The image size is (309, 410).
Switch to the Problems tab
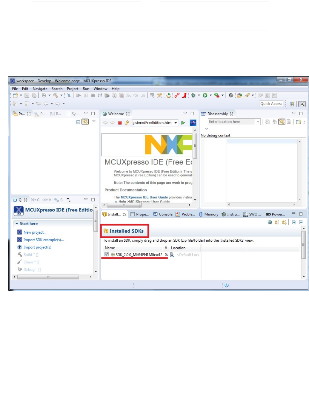point(185,214)
